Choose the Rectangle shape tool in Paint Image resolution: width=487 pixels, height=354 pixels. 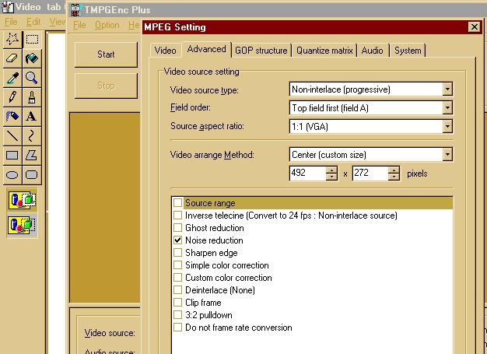12,156
